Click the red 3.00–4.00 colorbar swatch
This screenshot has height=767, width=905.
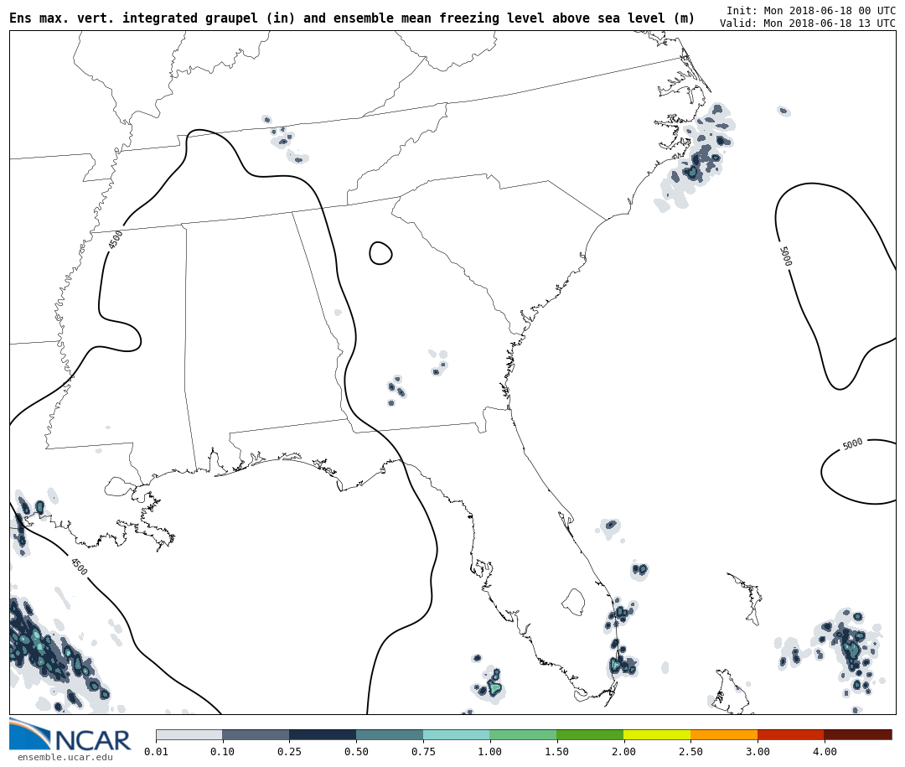pyautogui.click(x=791, y=734)
